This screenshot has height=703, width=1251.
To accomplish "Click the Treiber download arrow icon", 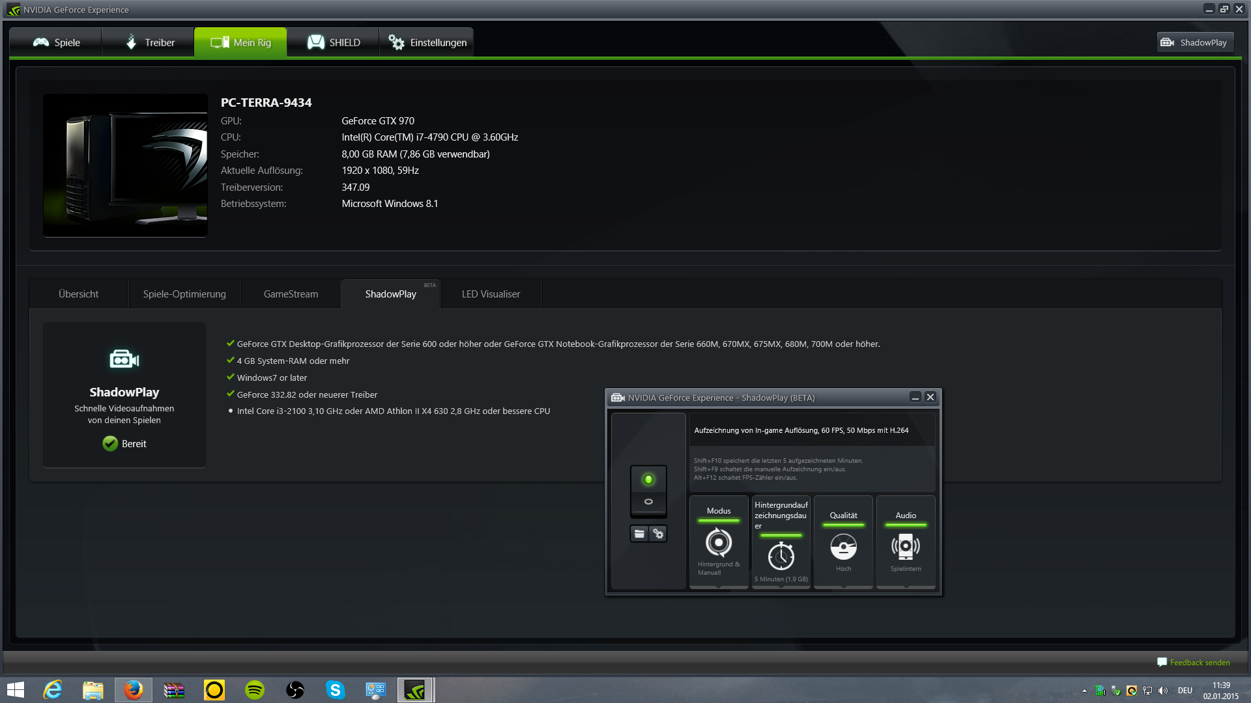I will click(131, 42).
